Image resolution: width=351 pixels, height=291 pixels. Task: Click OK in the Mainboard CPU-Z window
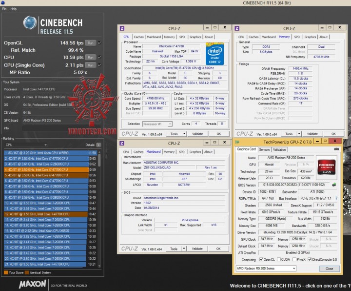pos(218,249)
